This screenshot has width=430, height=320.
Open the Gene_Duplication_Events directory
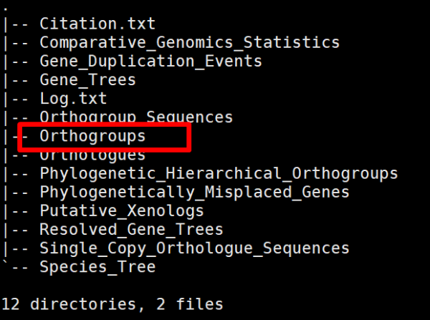coord(150,62)
